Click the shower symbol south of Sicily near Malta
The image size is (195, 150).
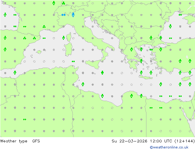(x=102, y=73)
